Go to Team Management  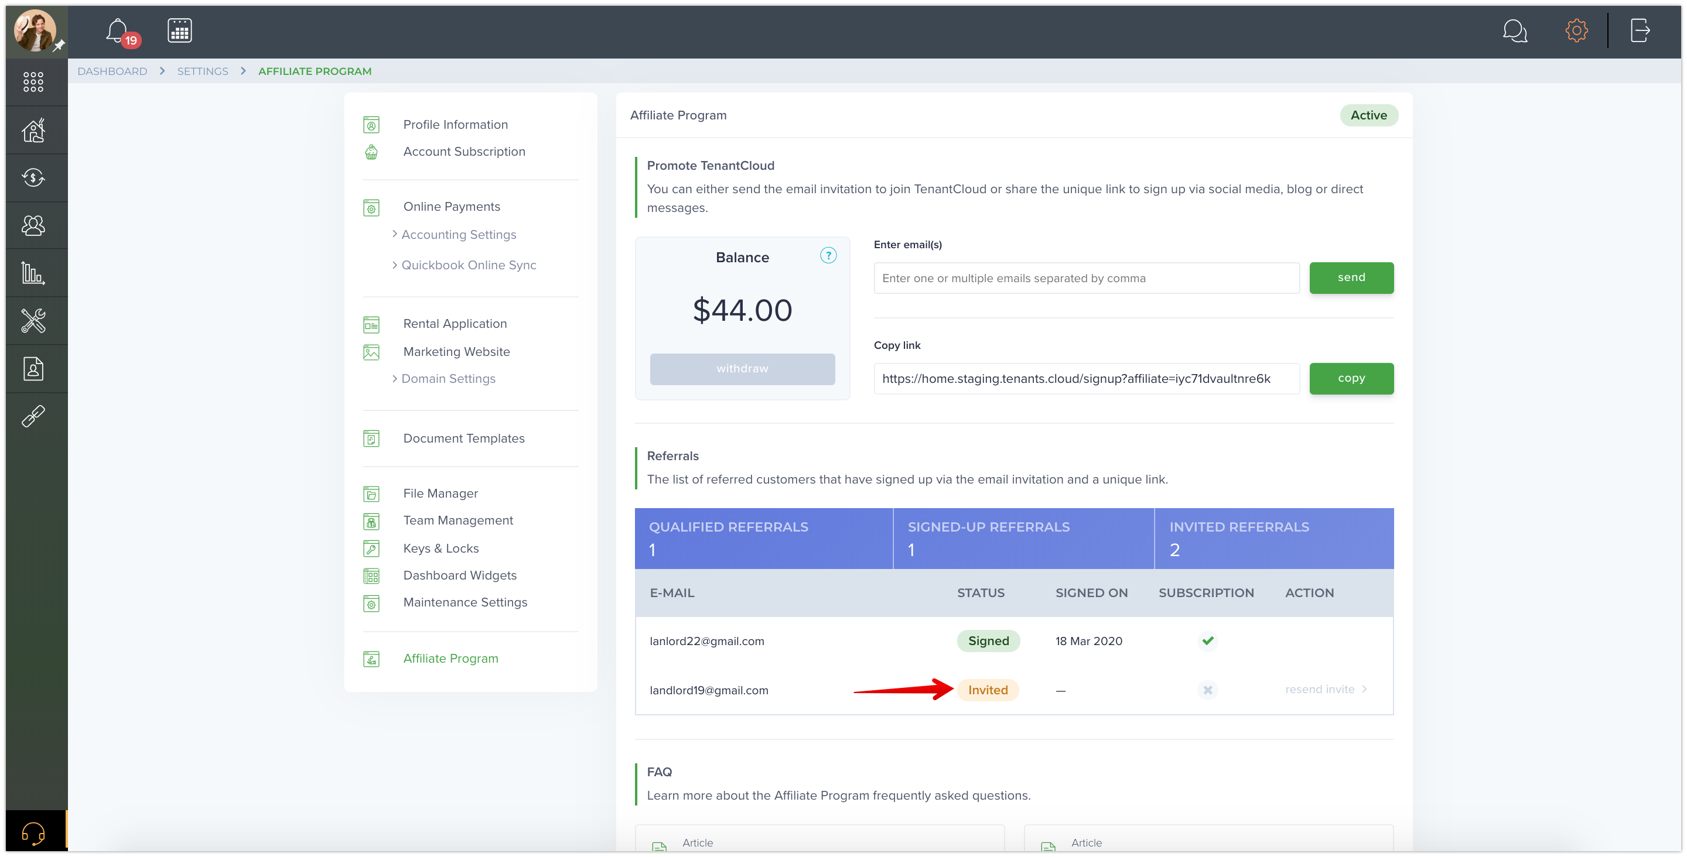point(457,520)
